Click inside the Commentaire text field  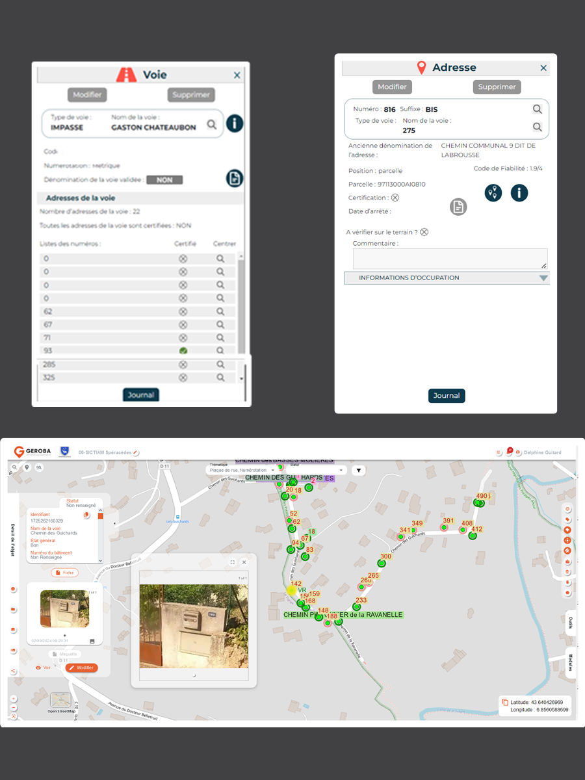[450, 258]
